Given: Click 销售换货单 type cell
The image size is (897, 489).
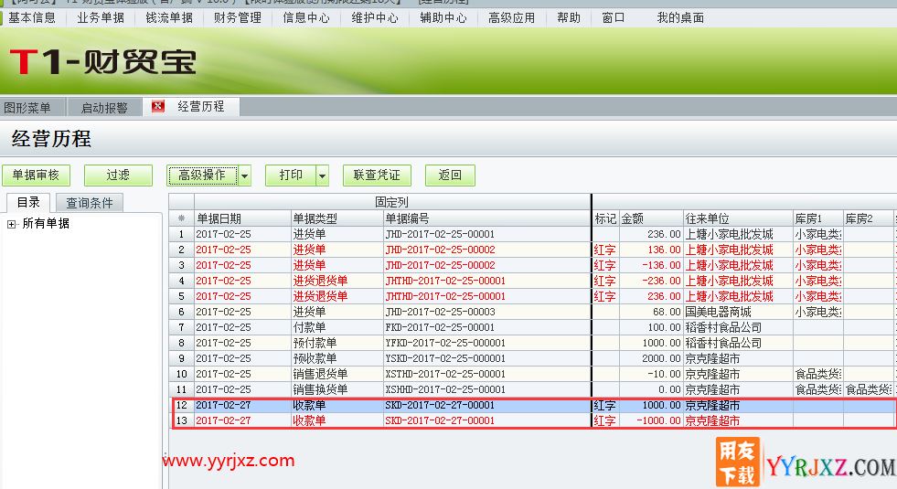Looking at the screenshot, I should pyautogui.click(x=337, y=388).
